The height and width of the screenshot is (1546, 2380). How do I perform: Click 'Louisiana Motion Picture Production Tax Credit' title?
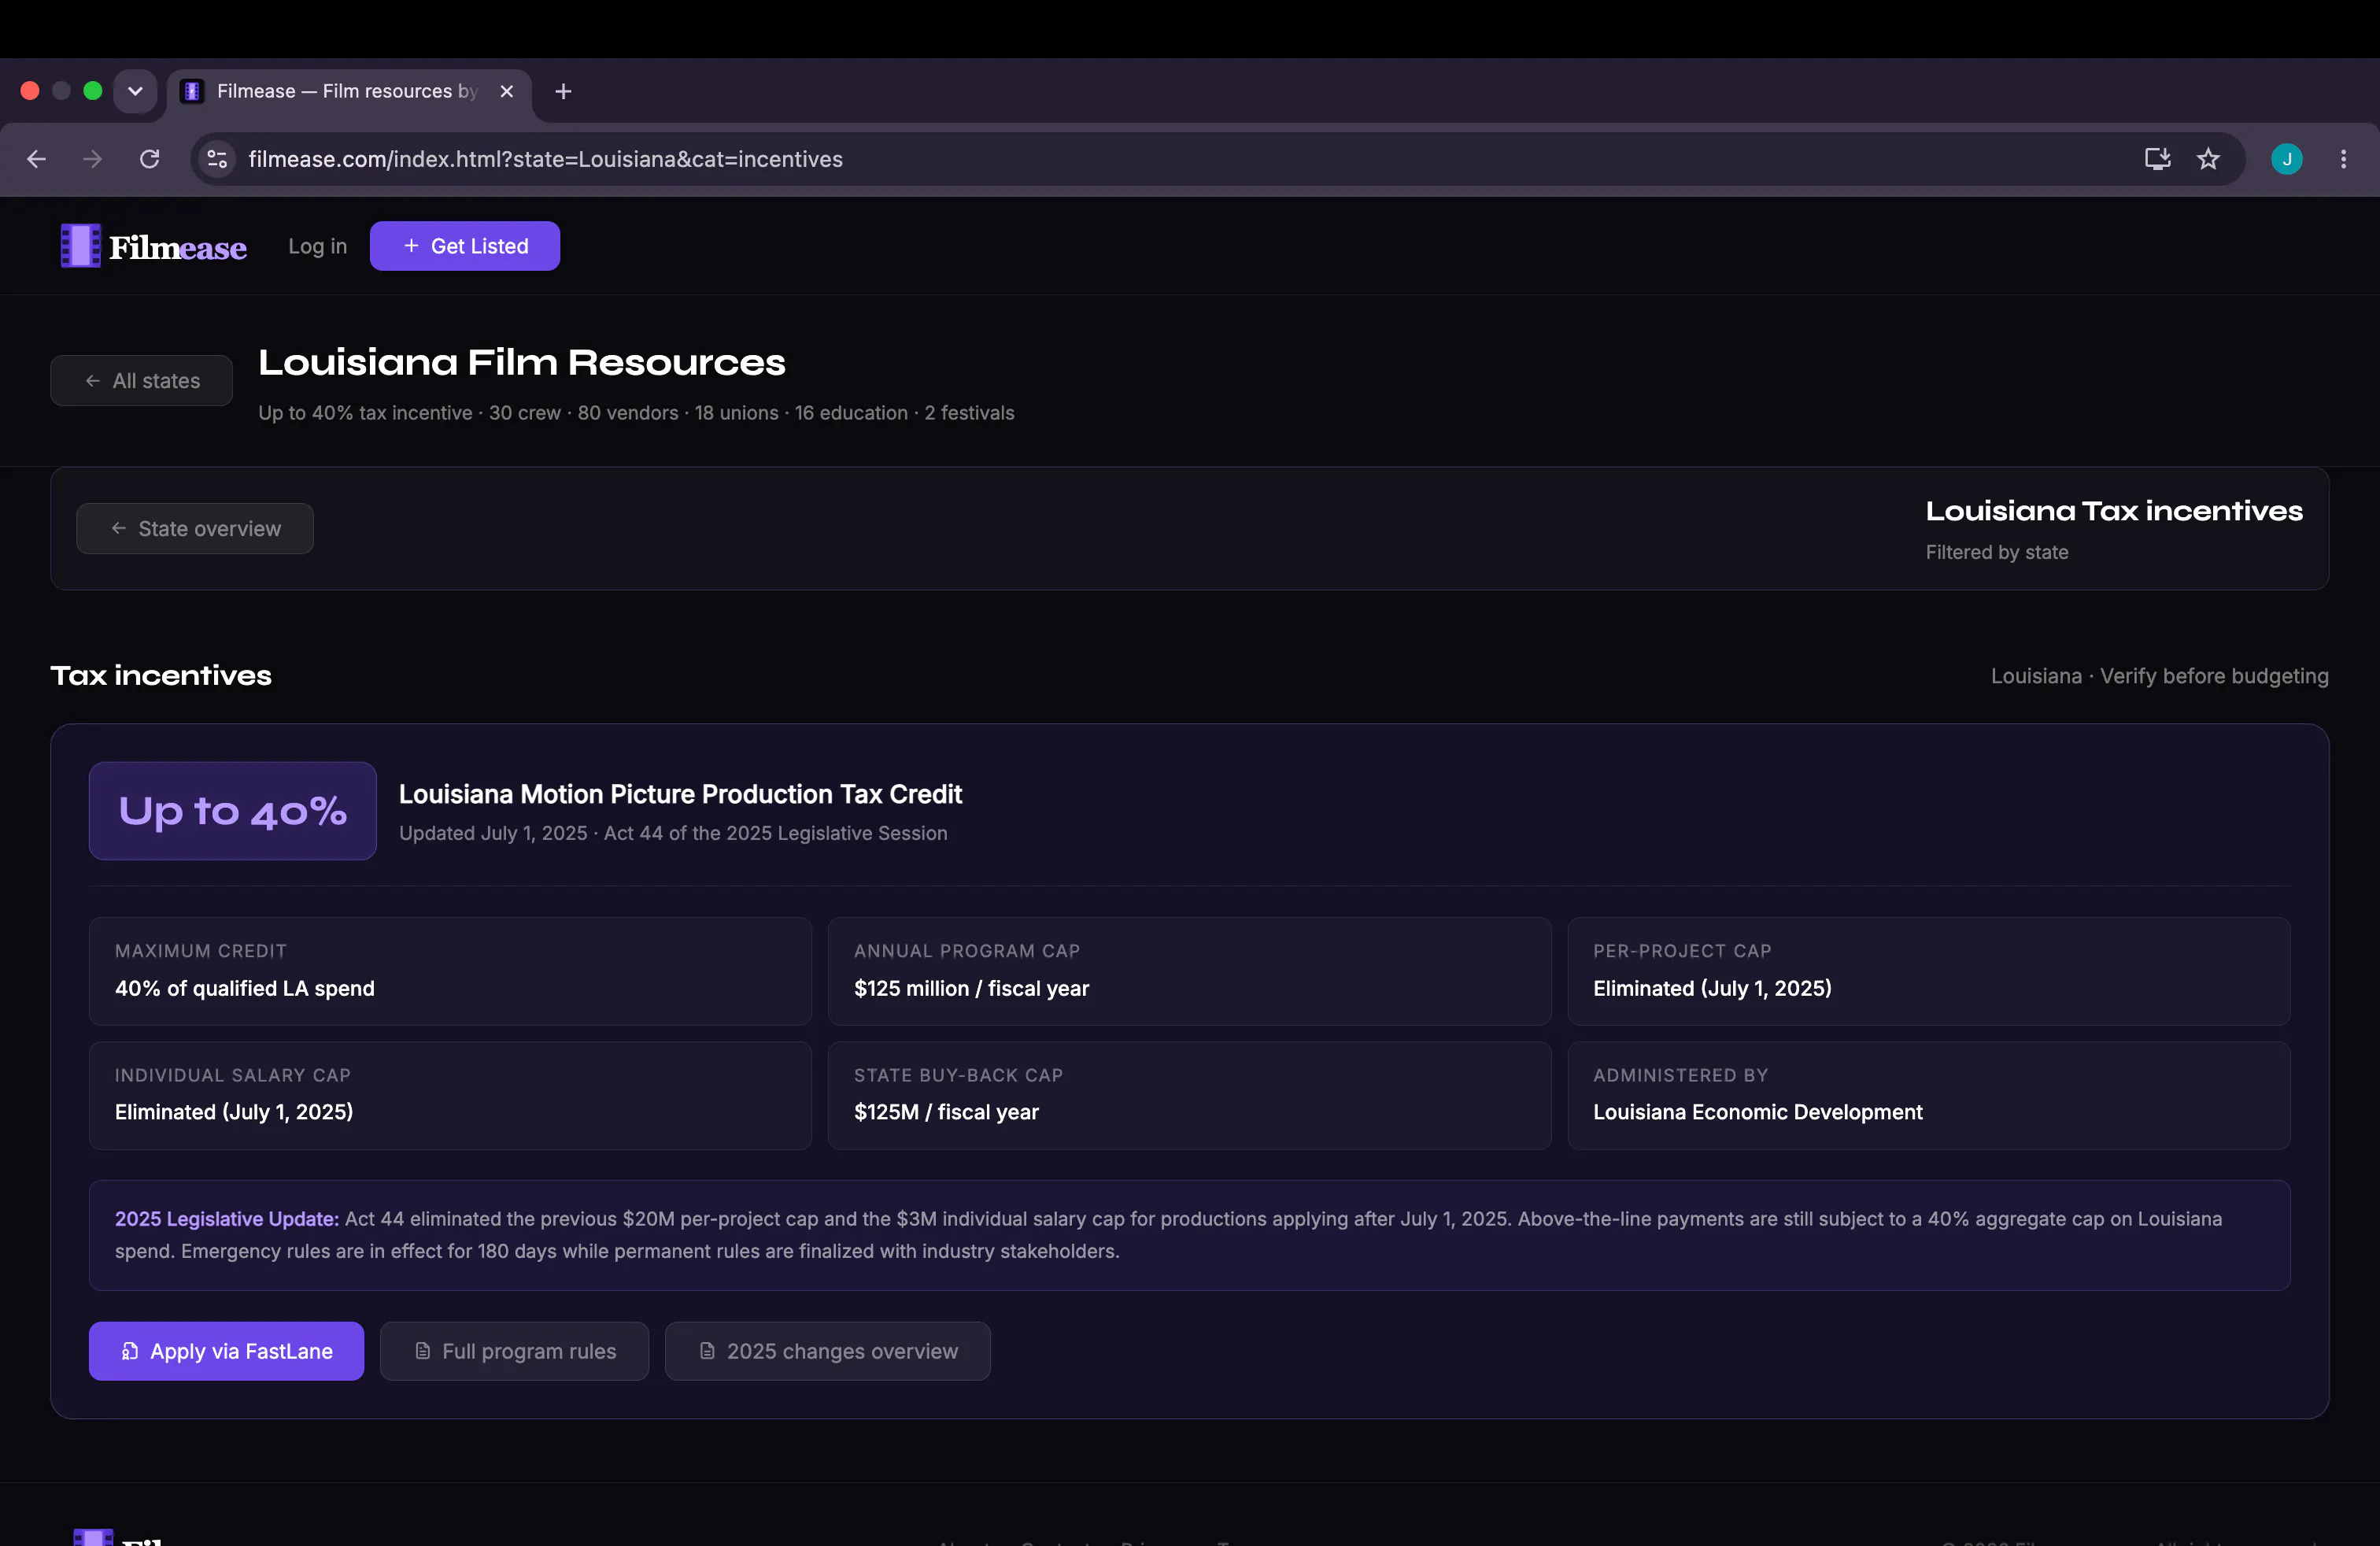point(680,794)
